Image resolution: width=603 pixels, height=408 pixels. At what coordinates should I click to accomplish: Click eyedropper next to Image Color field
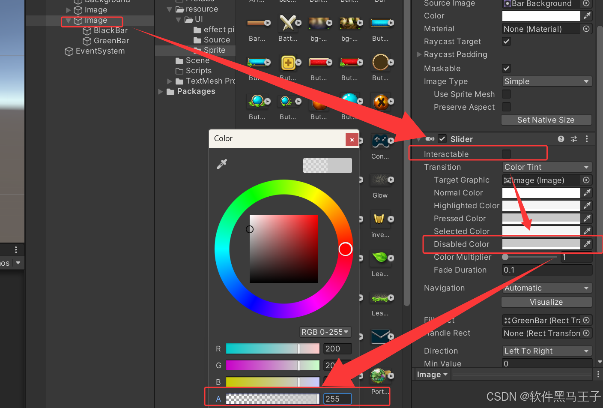point(587,16)
